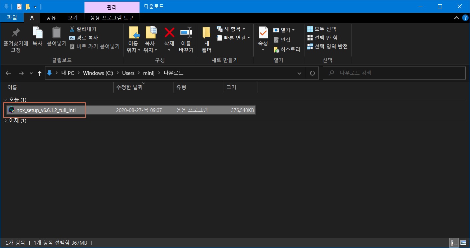This screenshot has height=248, width=470.
Task: Click the red Delete (삭제) icon
Action: coord(169,33)
